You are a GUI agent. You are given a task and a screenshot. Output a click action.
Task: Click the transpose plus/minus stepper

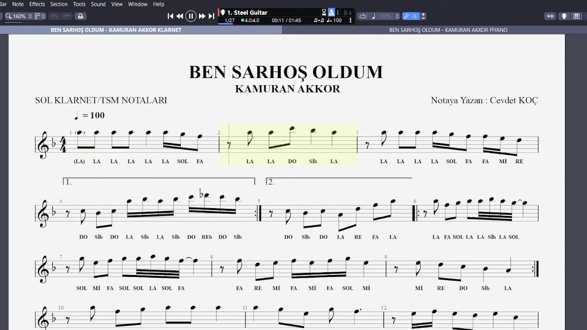pyautogui.click(x=423, y=16)
